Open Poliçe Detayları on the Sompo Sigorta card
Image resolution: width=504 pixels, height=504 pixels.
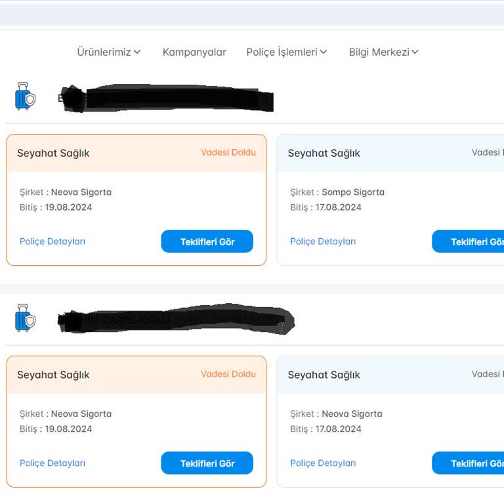click(x=323, y=241)
